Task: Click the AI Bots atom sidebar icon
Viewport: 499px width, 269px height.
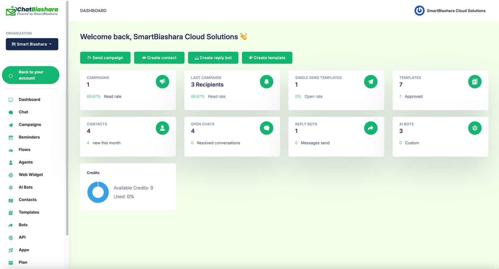Action: [11, 188]
